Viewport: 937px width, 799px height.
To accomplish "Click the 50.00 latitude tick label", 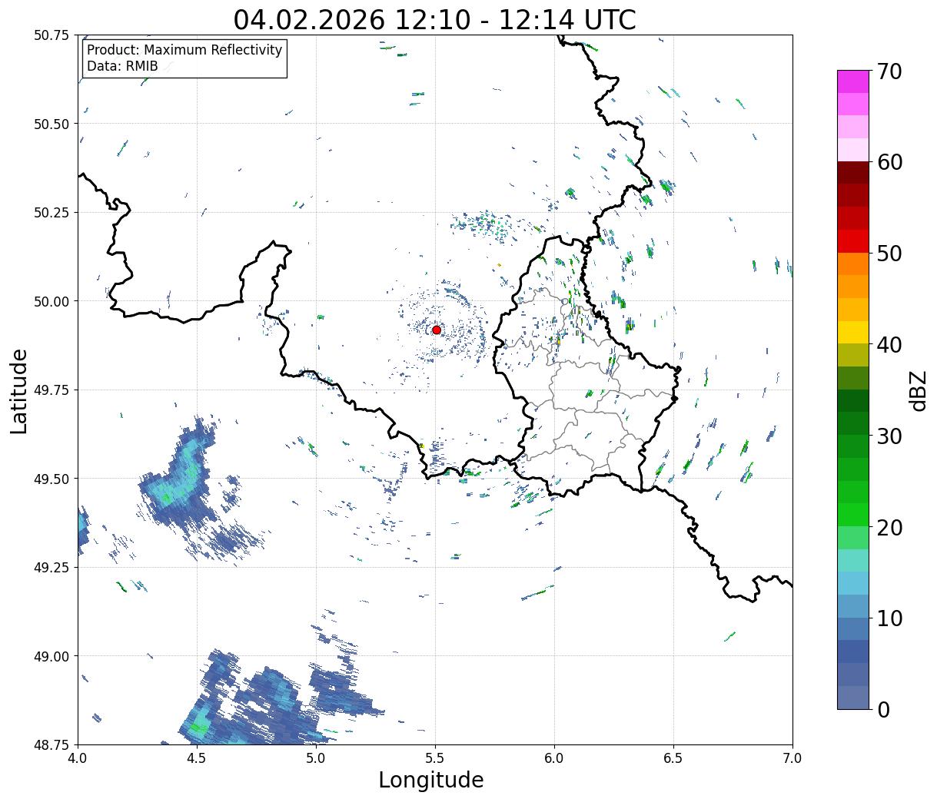I will click(x=52, y=301).
